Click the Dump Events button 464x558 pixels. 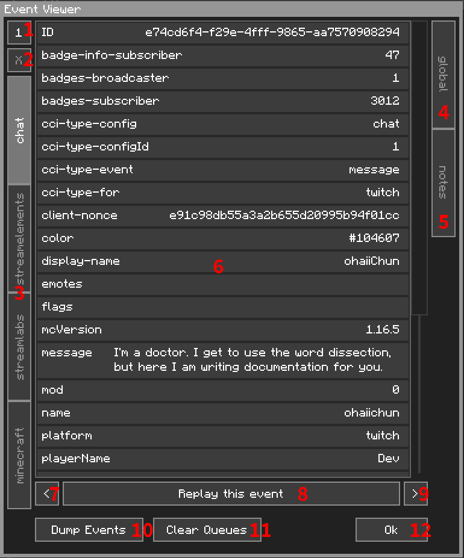click(89, 530)
